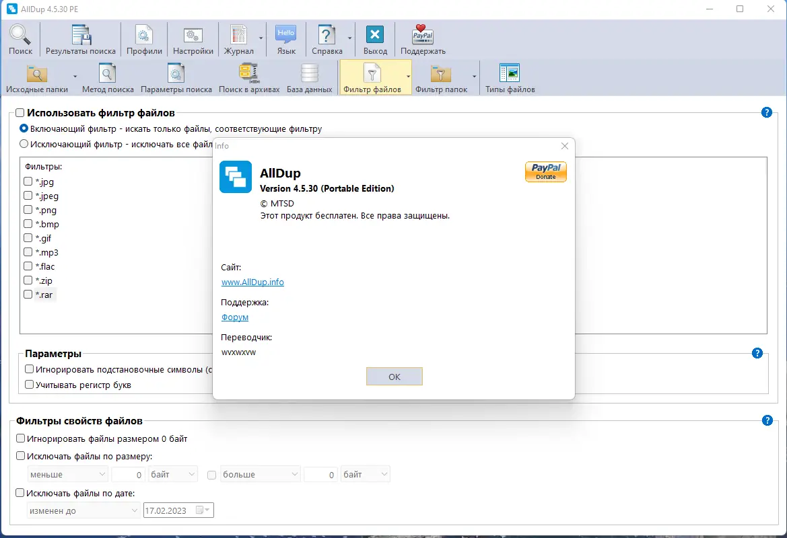The width and height of the screenshot is (787, 538).
Task: Open Исходные папки source folders
Action: [x=36, y=78]
